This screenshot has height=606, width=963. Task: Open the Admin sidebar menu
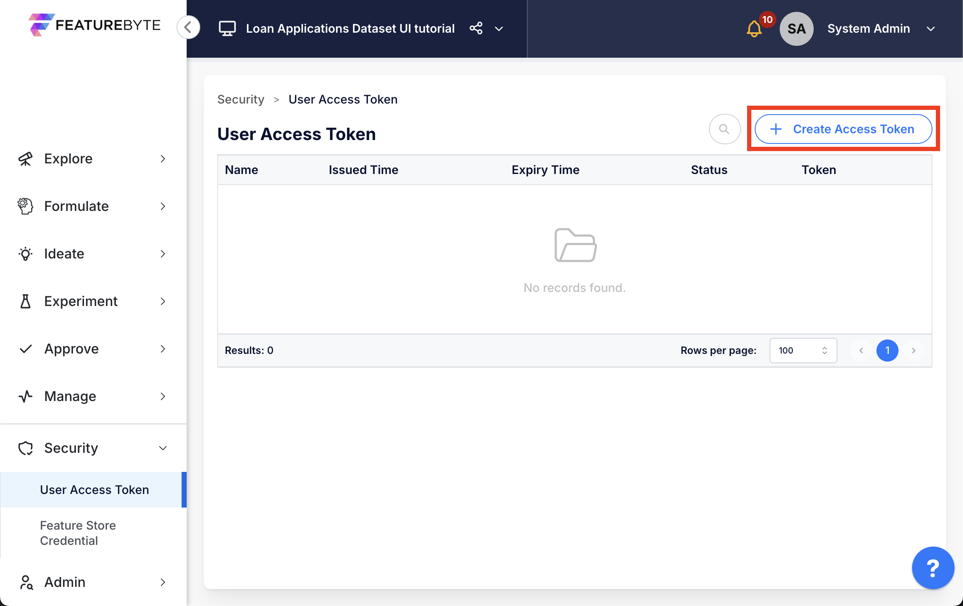tap(64, 582)
